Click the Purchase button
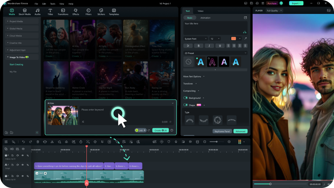The width and height of the screenshot is (334, 188). pyautogui.click(x=272, y=3)
